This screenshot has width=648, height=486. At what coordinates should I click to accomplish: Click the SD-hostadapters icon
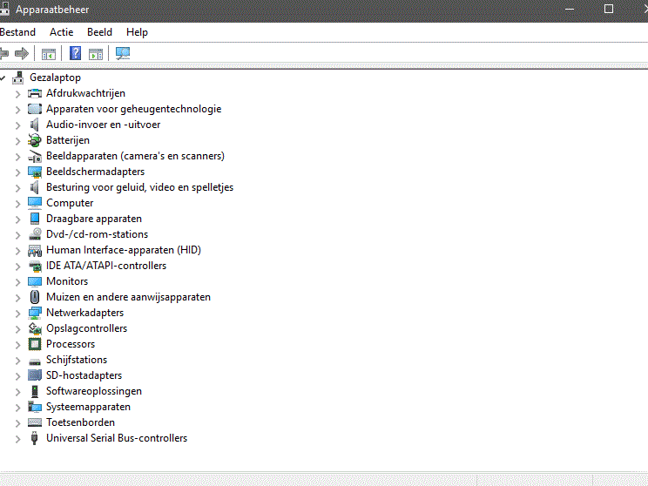[x=35, y=375]
